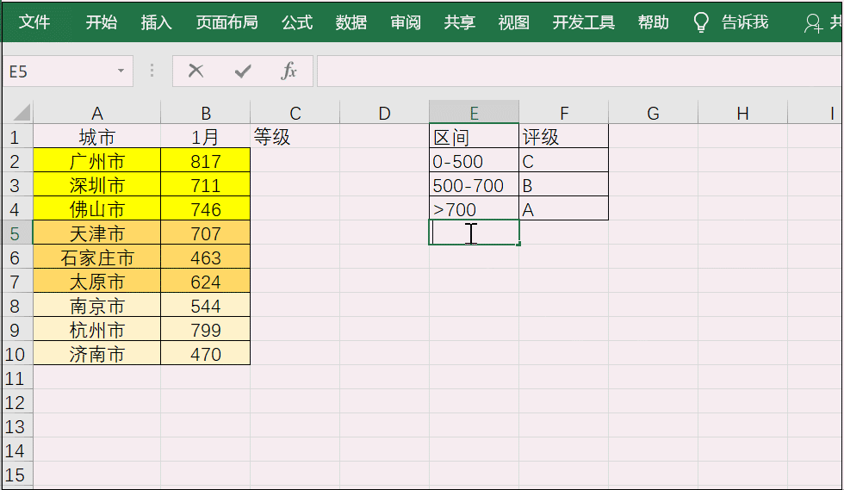
Task: Select the 杭州市 cell
Action: coord(96,330)
